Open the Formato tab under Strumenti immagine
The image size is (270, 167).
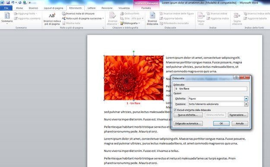pyautogui.click(x=146, y=8)
